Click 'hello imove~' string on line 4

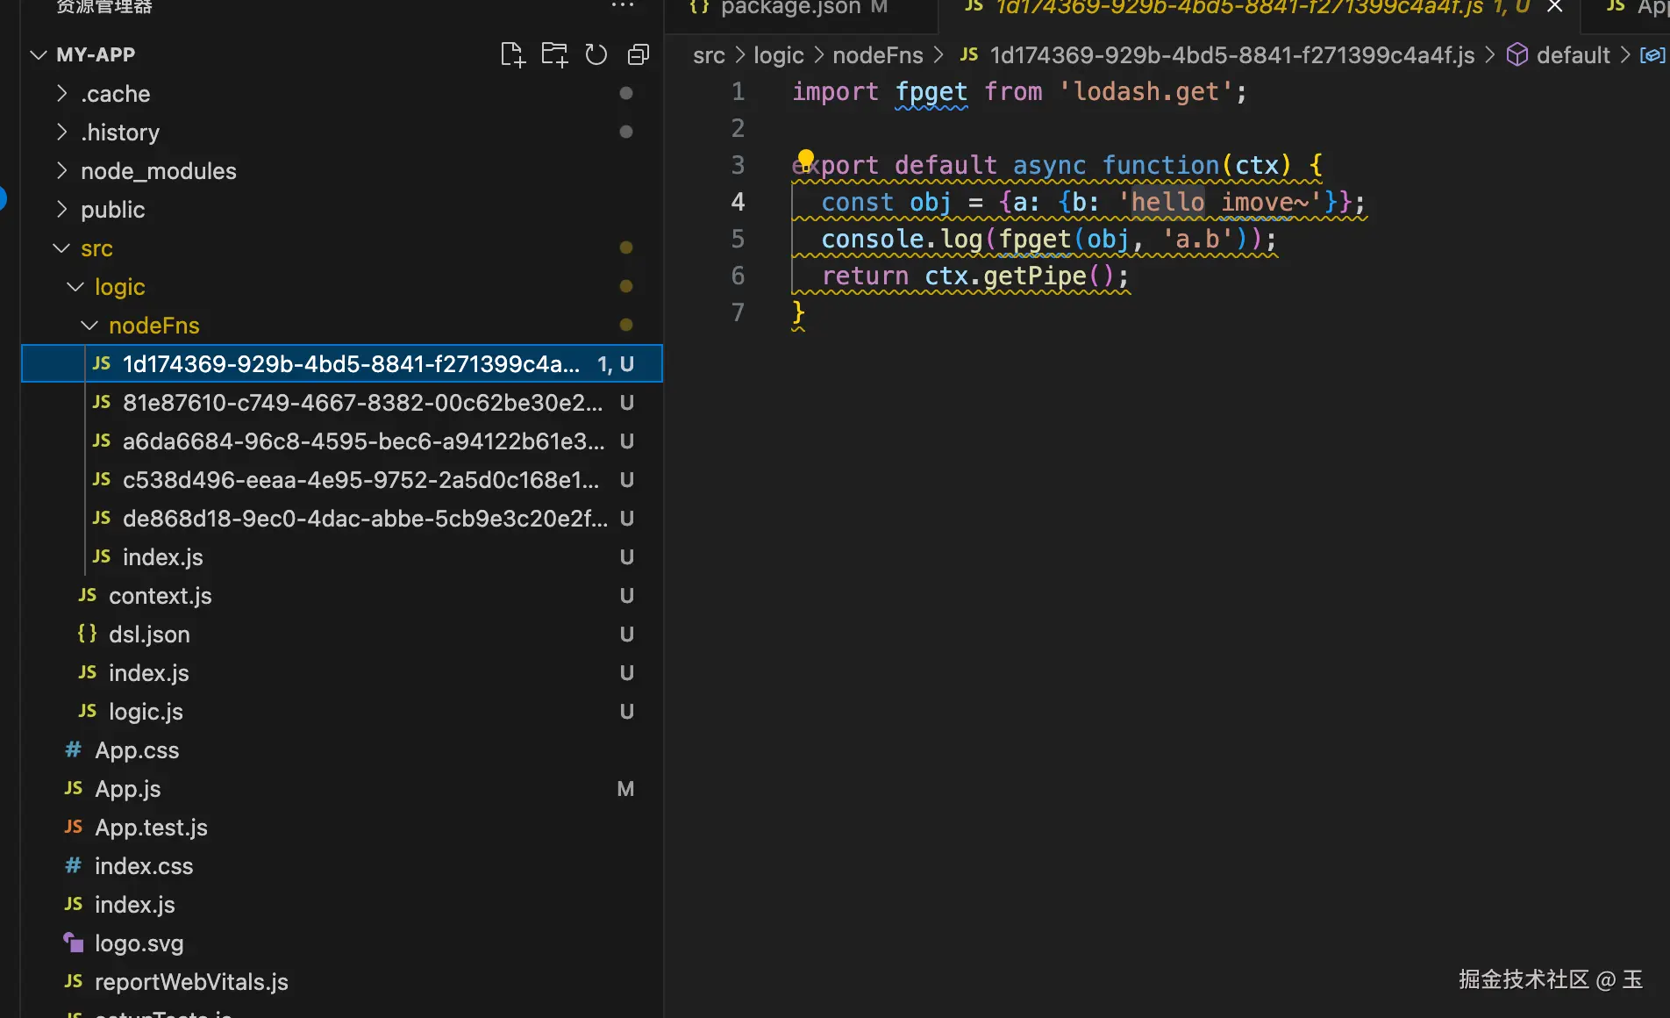point(1220,202)
